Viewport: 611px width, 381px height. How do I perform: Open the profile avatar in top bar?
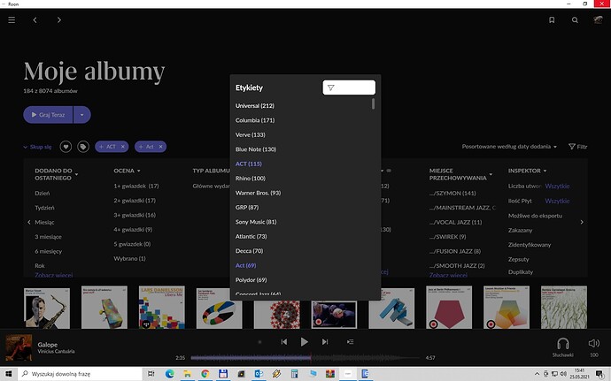(x=598, y=19)
